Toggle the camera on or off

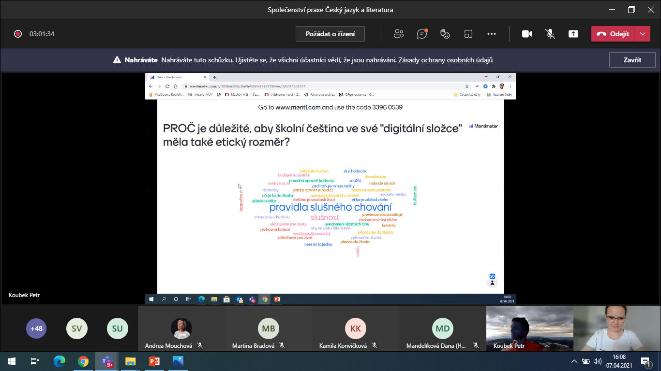(527, 34)
